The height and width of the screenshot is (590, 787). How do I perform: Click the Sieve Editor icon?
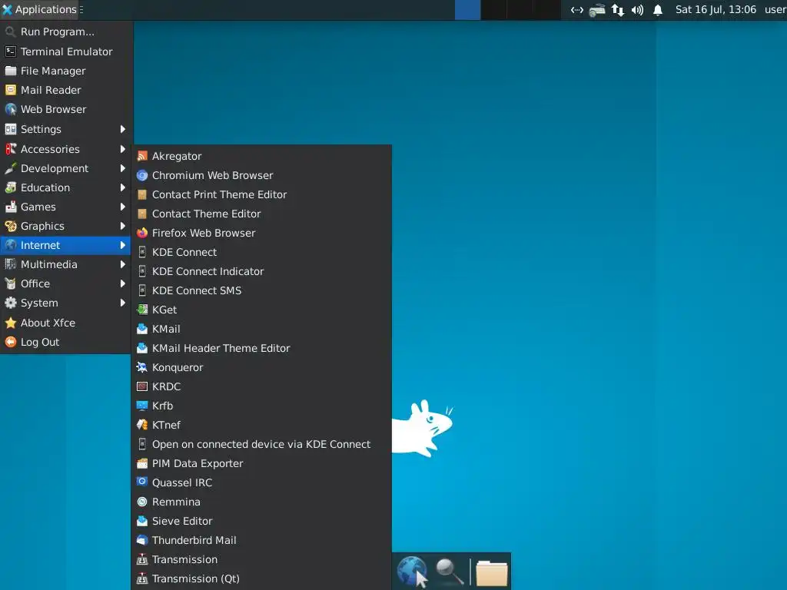tap(142, 522)
